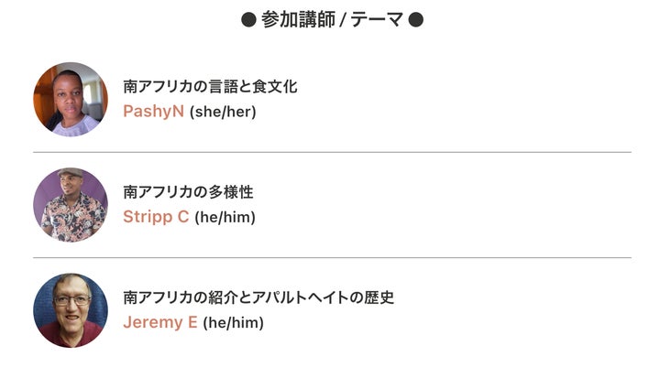Click the divider line below PashyN's row
This screenshot has height=367, width=660.
332,152
